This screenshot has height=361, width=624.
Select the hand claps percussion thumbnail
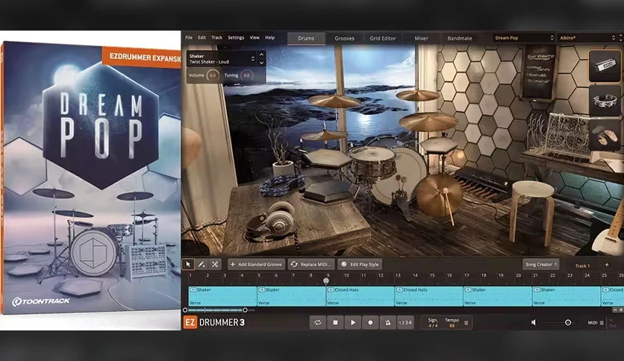coord(605,135)
